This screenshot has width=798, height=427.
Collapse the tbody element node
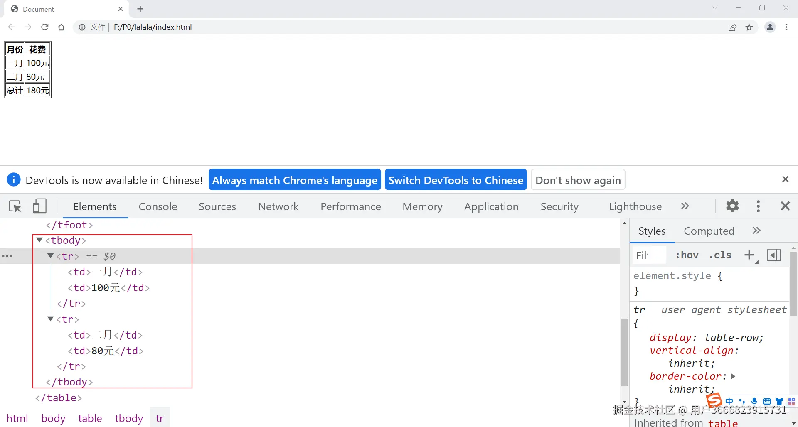coord(40,240)
